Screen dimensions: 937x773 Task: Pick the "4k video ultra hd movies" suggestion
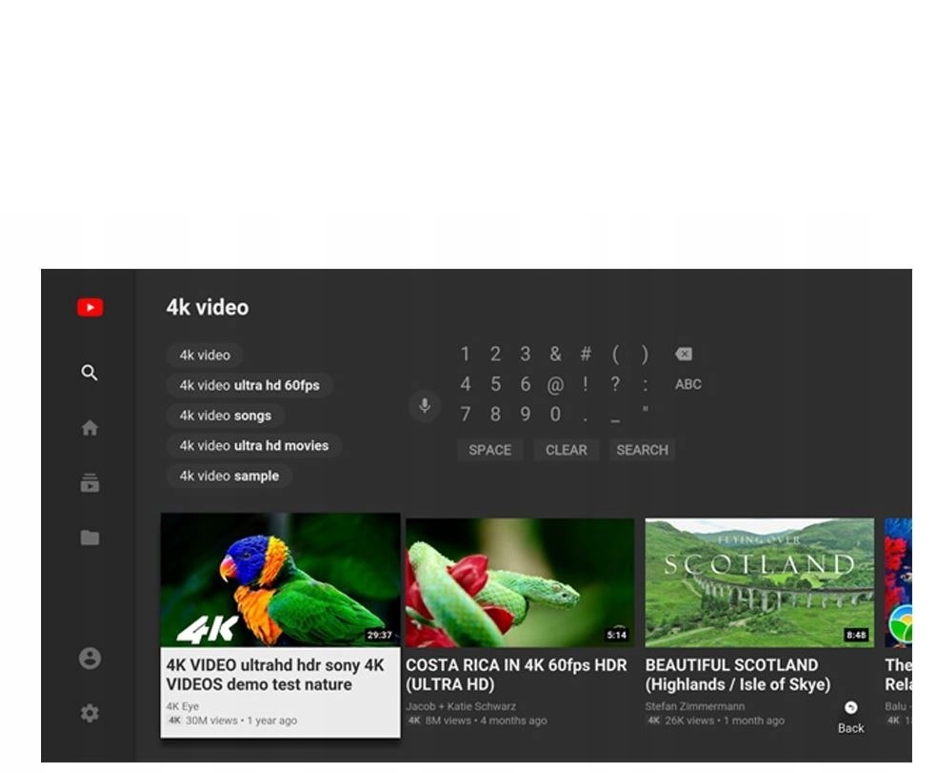(253, 446)
